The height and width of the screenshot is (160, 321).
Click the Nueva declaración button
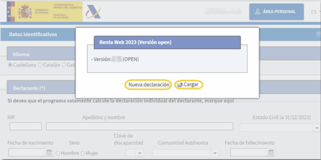pyautogui.click(x=149, y=85)
